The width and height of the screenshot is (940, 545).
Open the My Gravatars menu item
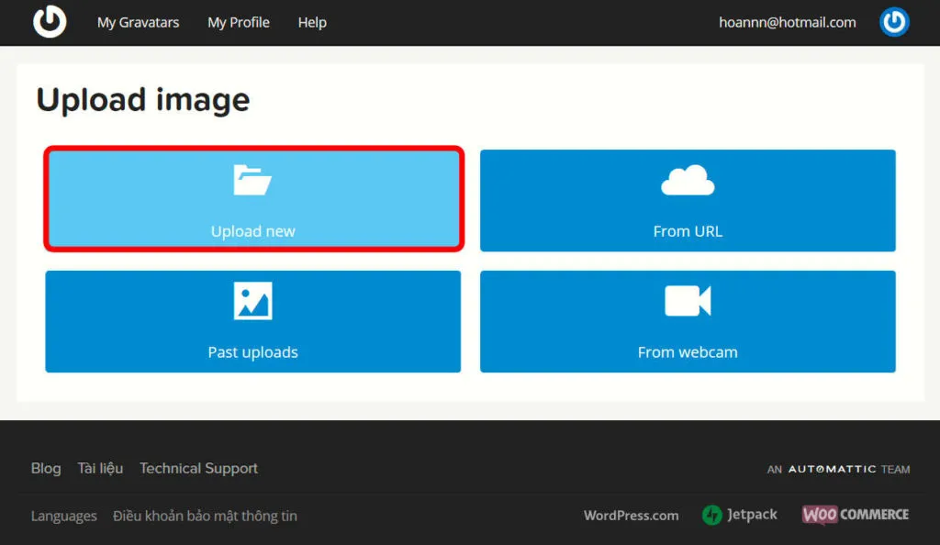pos(138,22)
